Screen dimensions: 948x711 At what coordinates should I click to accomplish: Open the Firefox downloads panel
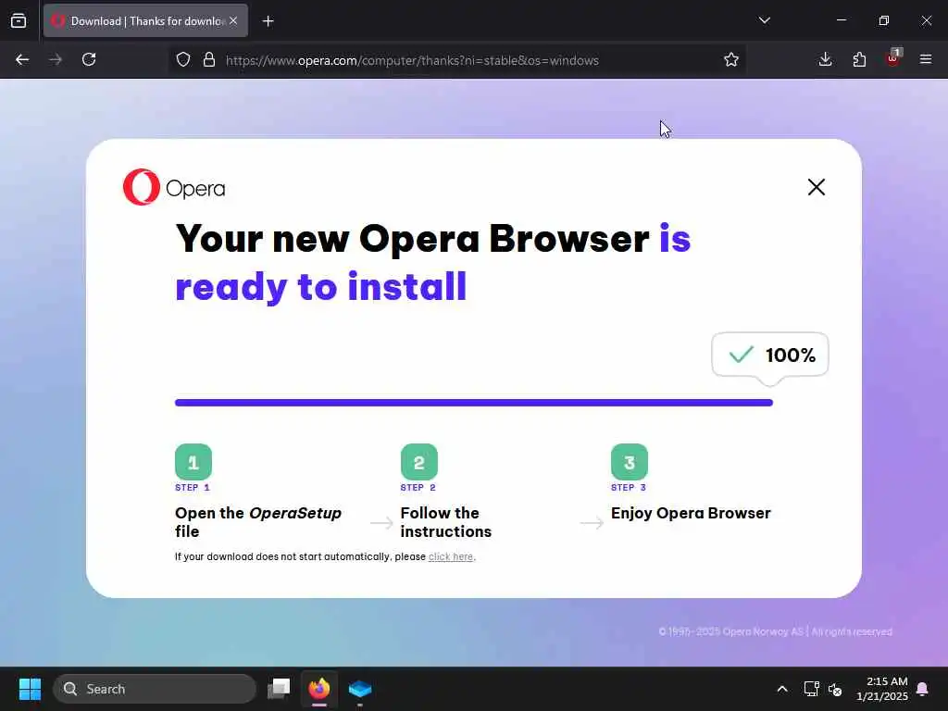pyautogui.click(x=825, y=59)
